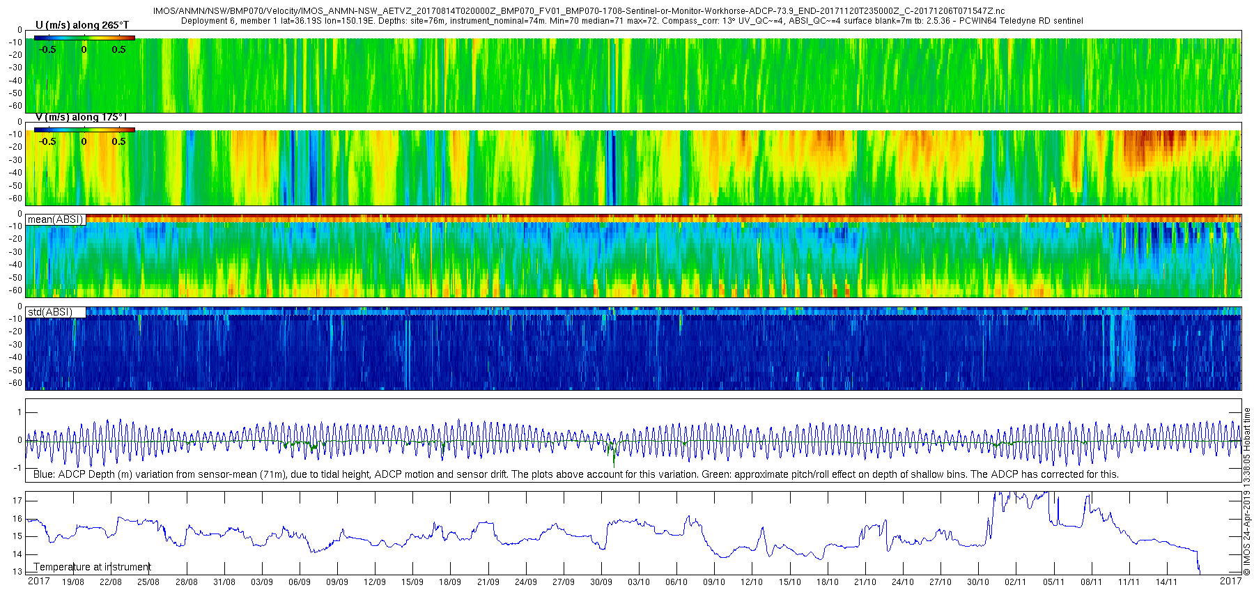Viewport: 1254px width, 592px height.
Task: Click the -1 tick on depth variation axis
Action: (18, 468)
